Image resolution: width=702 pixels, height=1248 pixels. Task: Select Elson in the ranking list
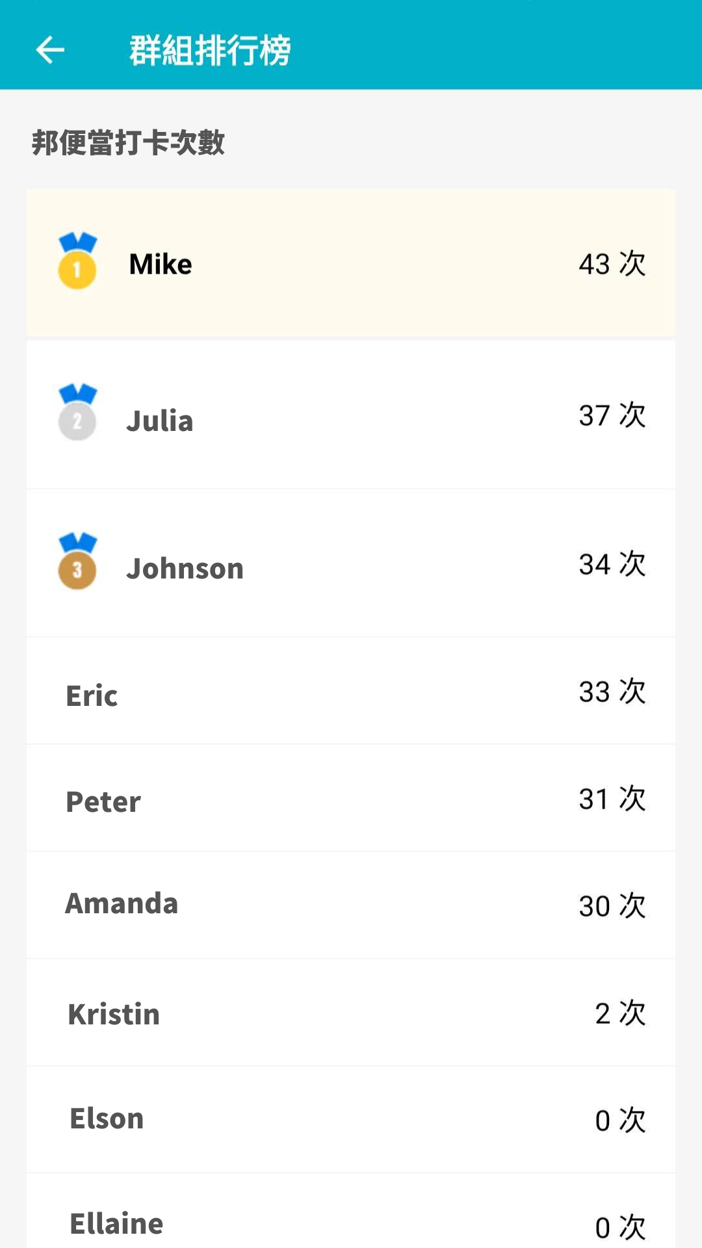[x=107, y=1119]
